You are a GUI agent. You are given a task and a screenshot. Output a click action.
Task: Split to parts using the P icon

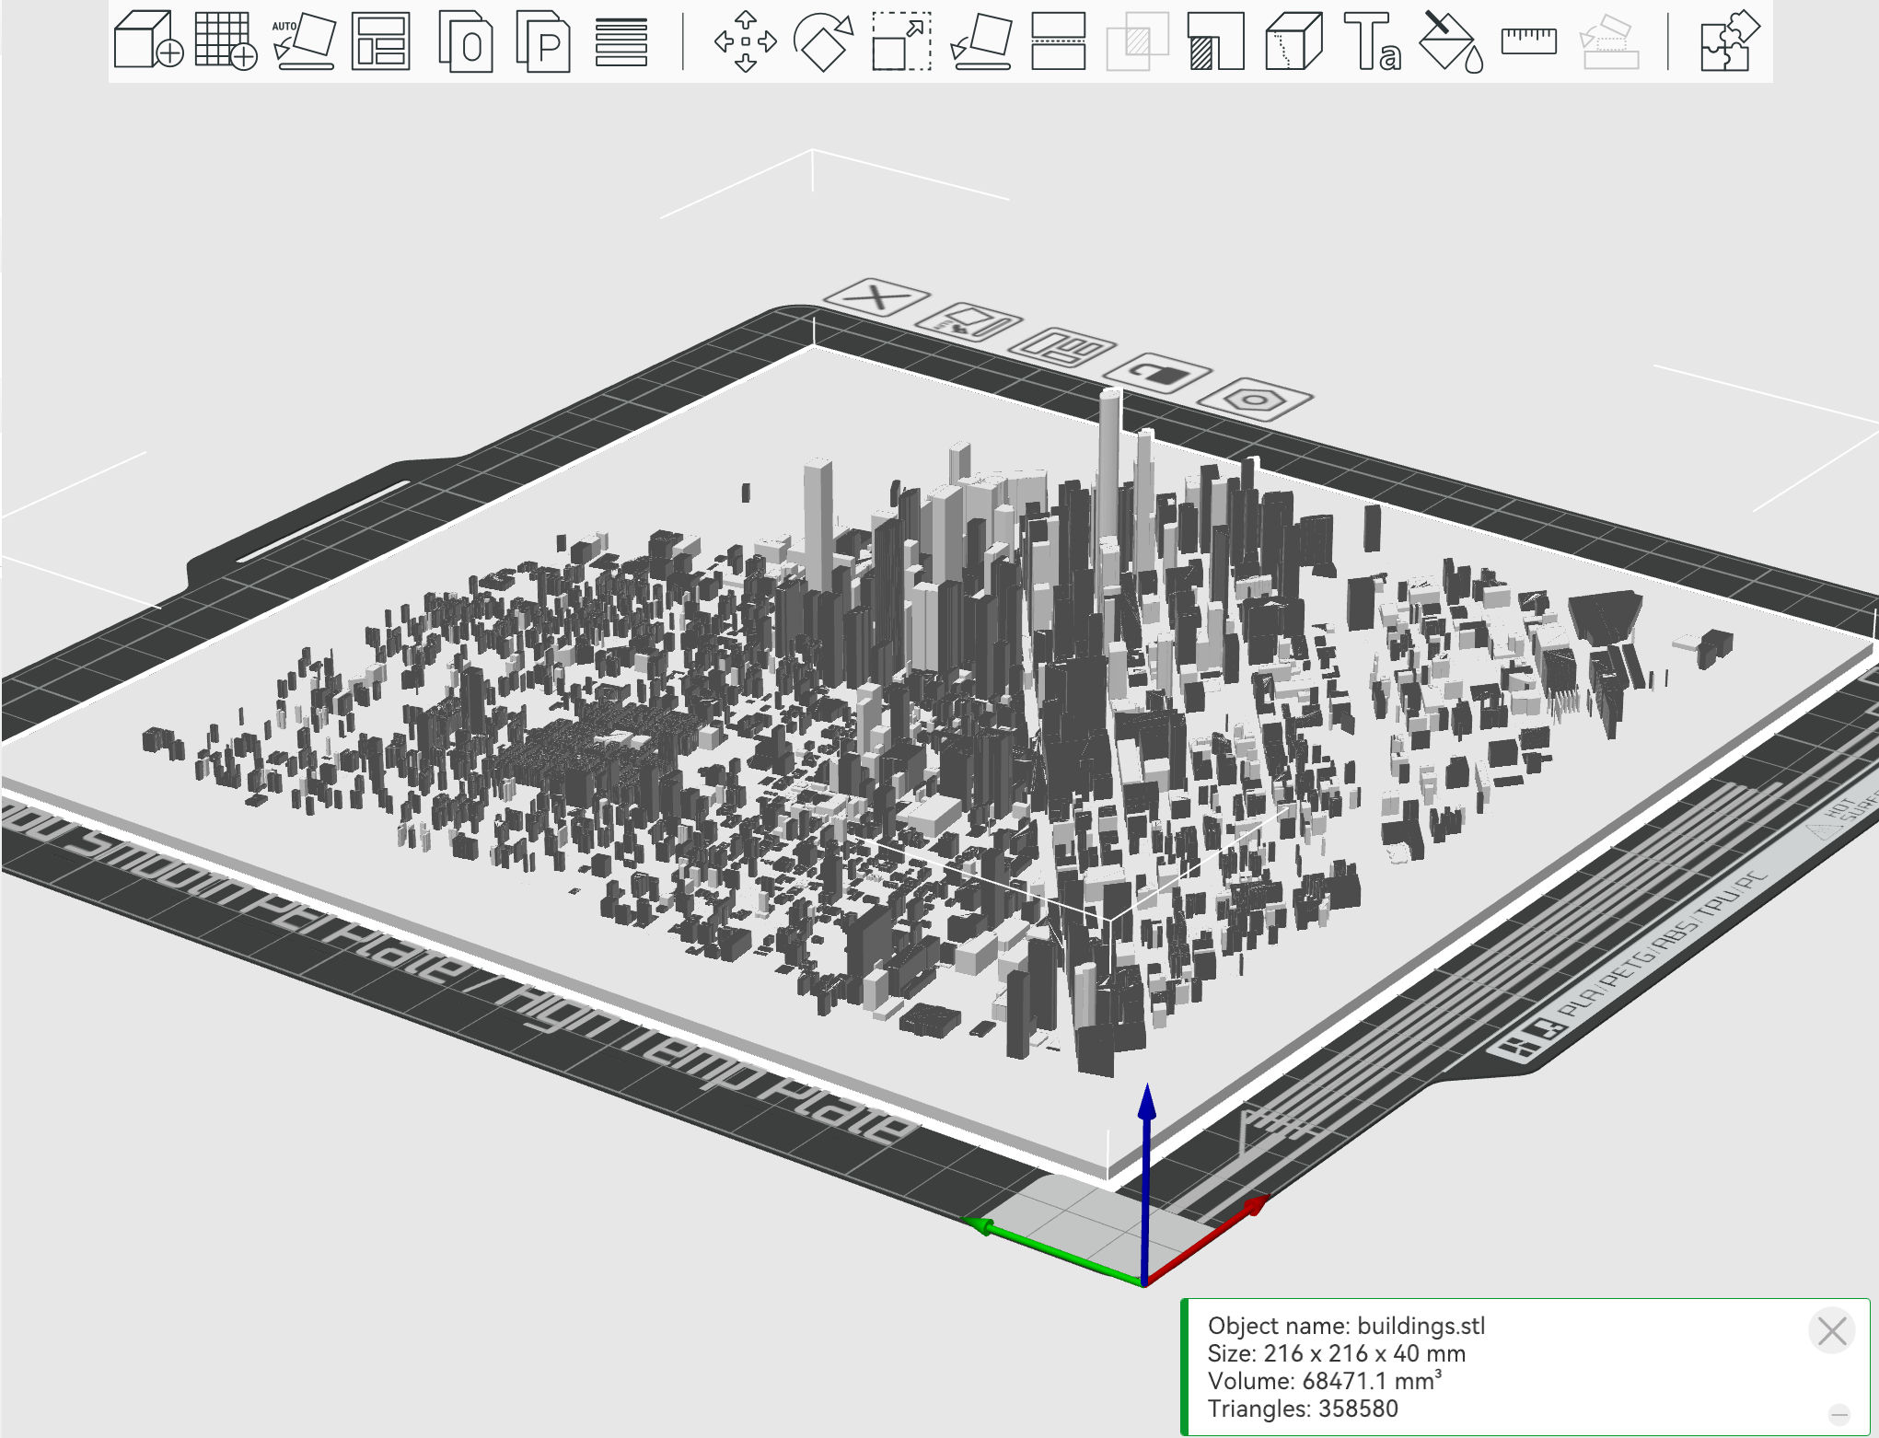[x=543, y=41]
